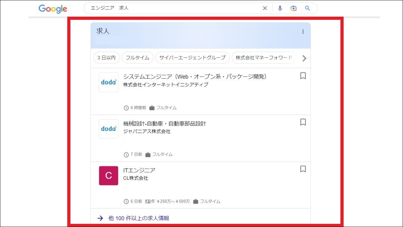Apply the フルタイム filter chip
Screen dimensions: 403x227
[137, 58]
